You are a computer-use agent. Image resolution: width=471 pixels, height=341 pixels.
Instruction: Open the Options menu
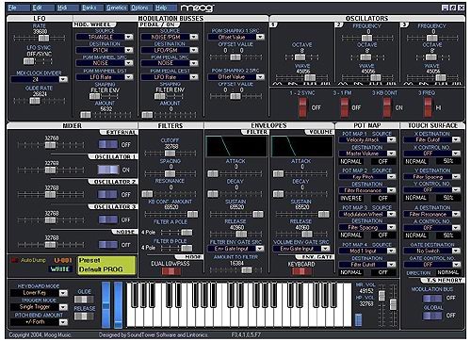141,8
